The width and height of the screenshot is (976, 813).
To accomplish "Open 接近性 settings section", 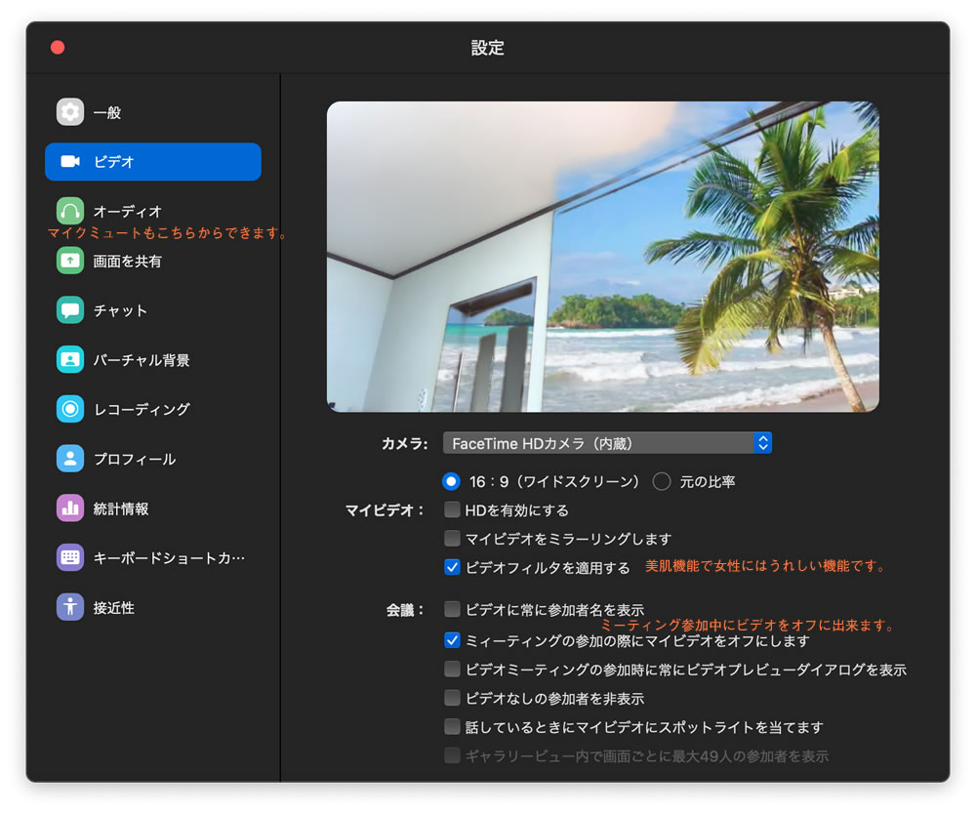I will click(152, 607).
